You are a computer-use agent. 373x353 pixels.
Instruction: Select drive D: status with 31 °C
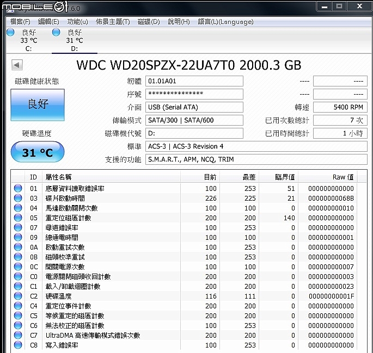[75, 40]
